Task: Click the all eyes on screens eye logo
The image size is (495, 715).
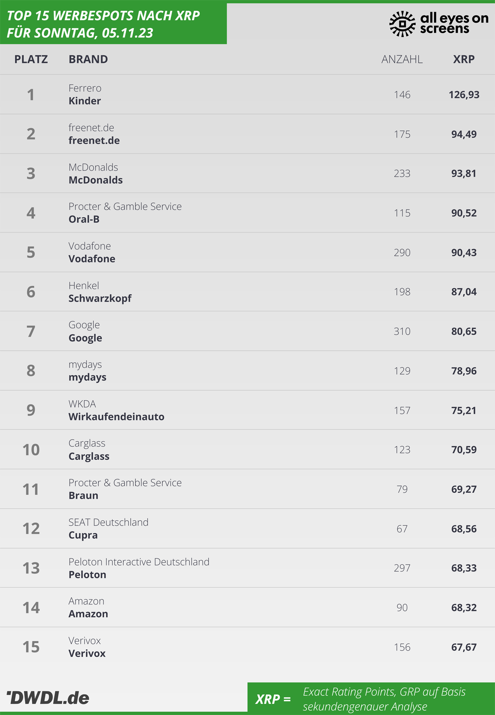Action: 402,24
